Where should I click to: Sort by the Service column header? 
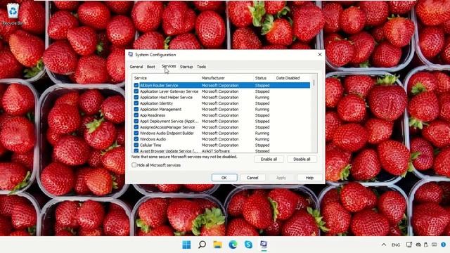[x=167, y=78]
